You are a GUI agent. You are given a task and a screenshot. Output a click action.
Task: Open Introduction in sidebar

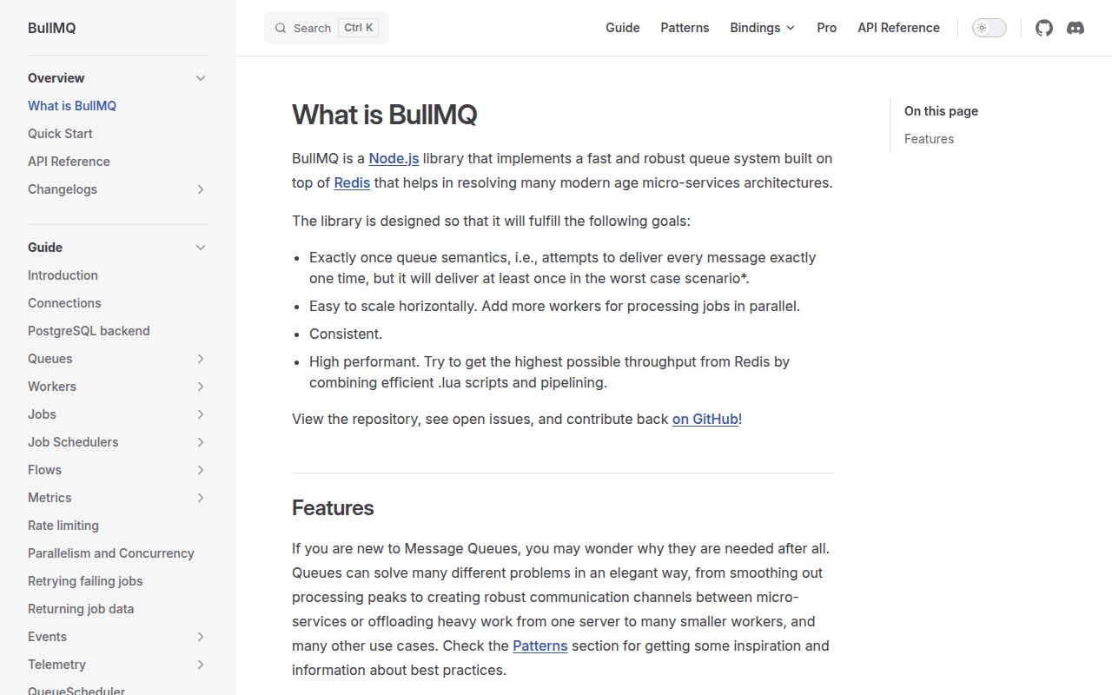coord(63,275)
